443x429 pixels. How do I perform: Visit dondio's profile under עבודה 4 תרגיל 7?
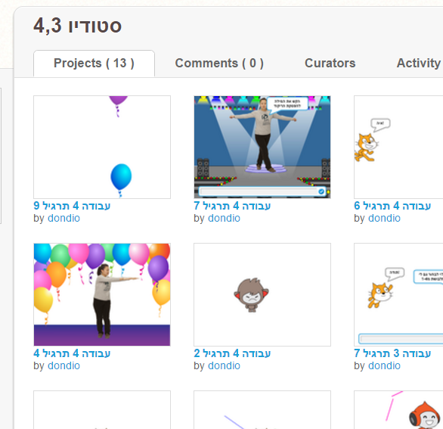coord(224,219)
